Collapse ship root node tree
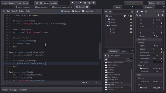The height and width of the screenshot is (93, 166). (106, 16)
